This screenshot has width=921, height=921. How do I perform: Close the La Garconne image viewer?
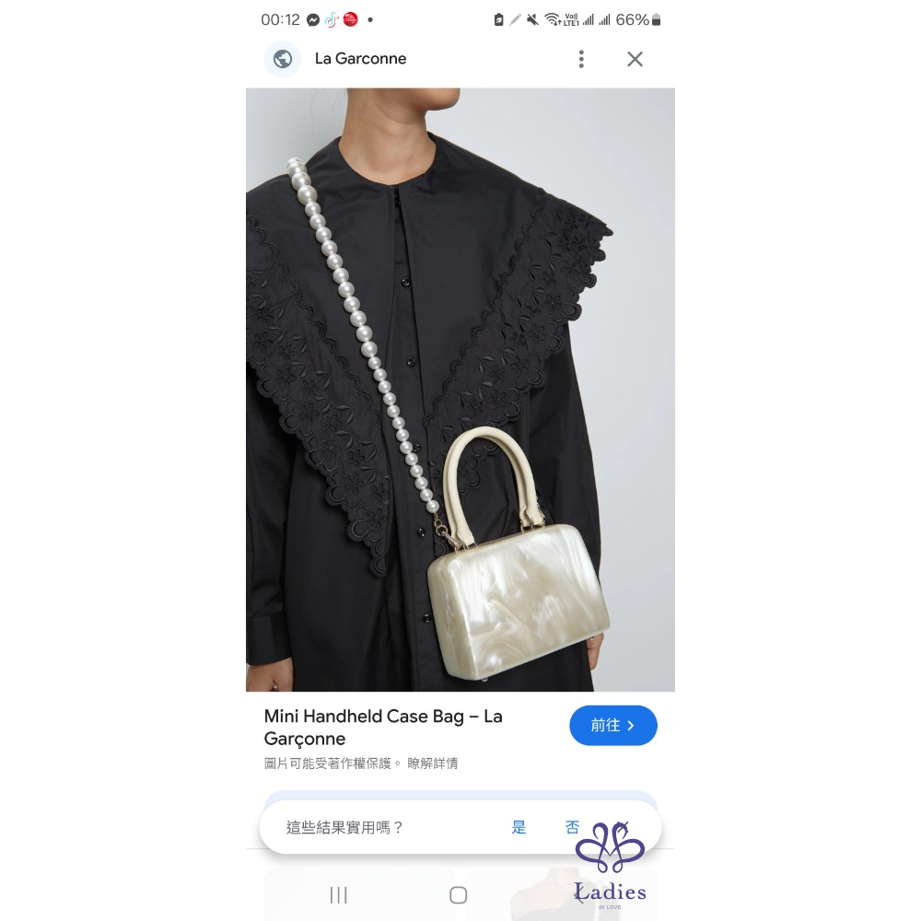(635, 59)
